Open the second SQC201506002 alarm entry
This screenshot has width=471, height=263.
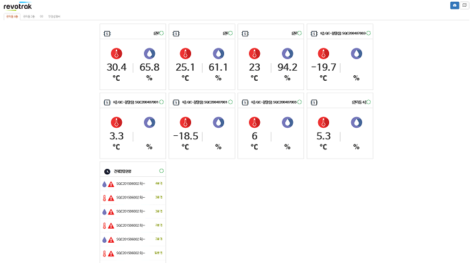133,198
